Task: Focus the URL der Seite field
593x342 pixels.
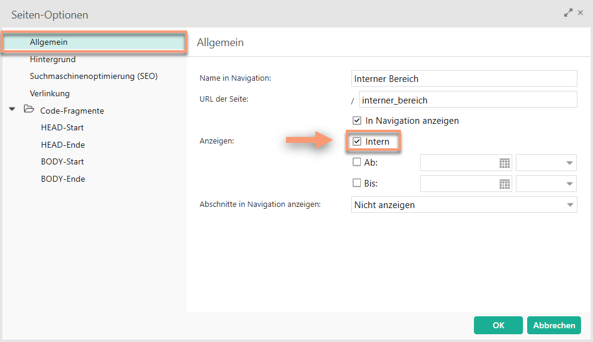Action: click(468, 100)
